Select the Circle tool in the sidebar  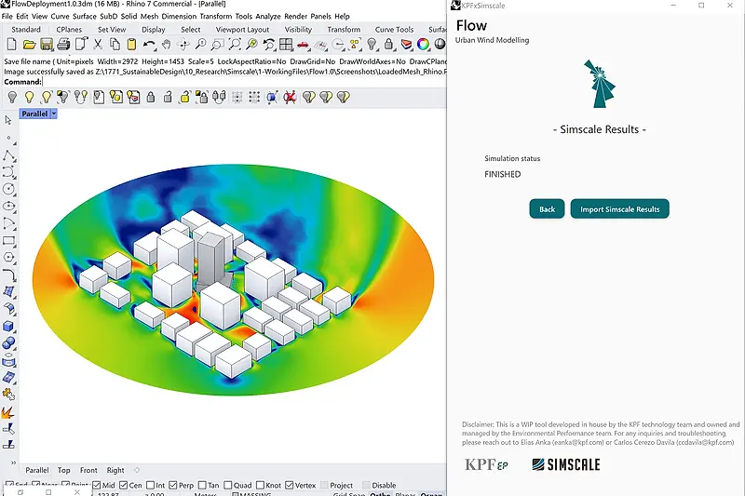pos(8,189)
